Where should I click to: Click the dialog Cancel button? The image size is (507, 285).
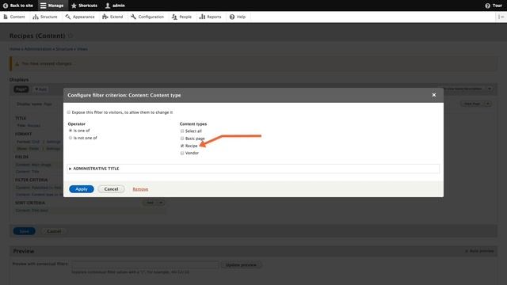click(x=111, y=189)
